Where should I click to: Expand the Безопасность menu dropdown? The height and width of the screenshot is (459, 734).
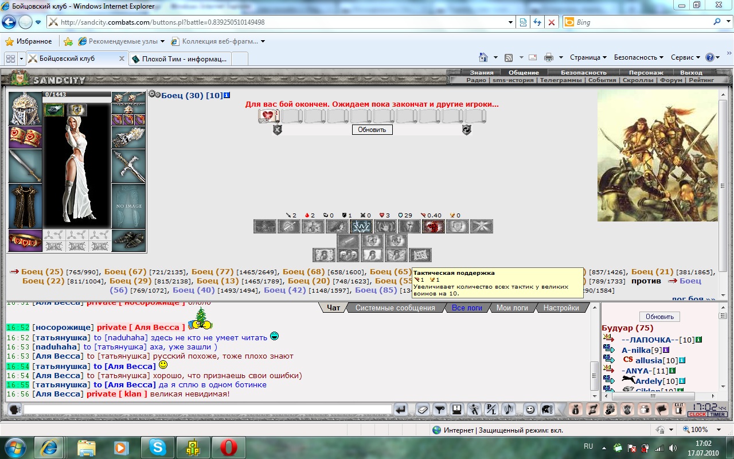click(x=638, y=57)
